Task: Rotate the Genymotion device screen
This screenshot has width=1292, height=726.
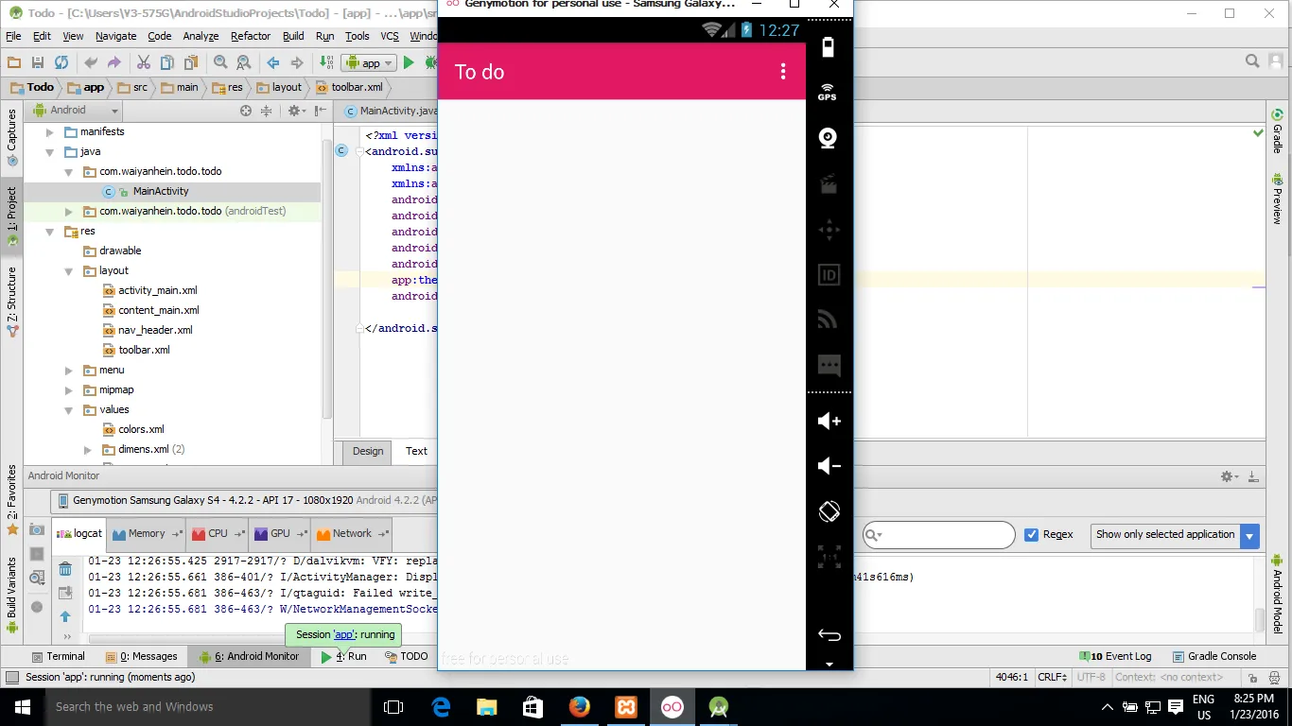Action: click(829, 511)
